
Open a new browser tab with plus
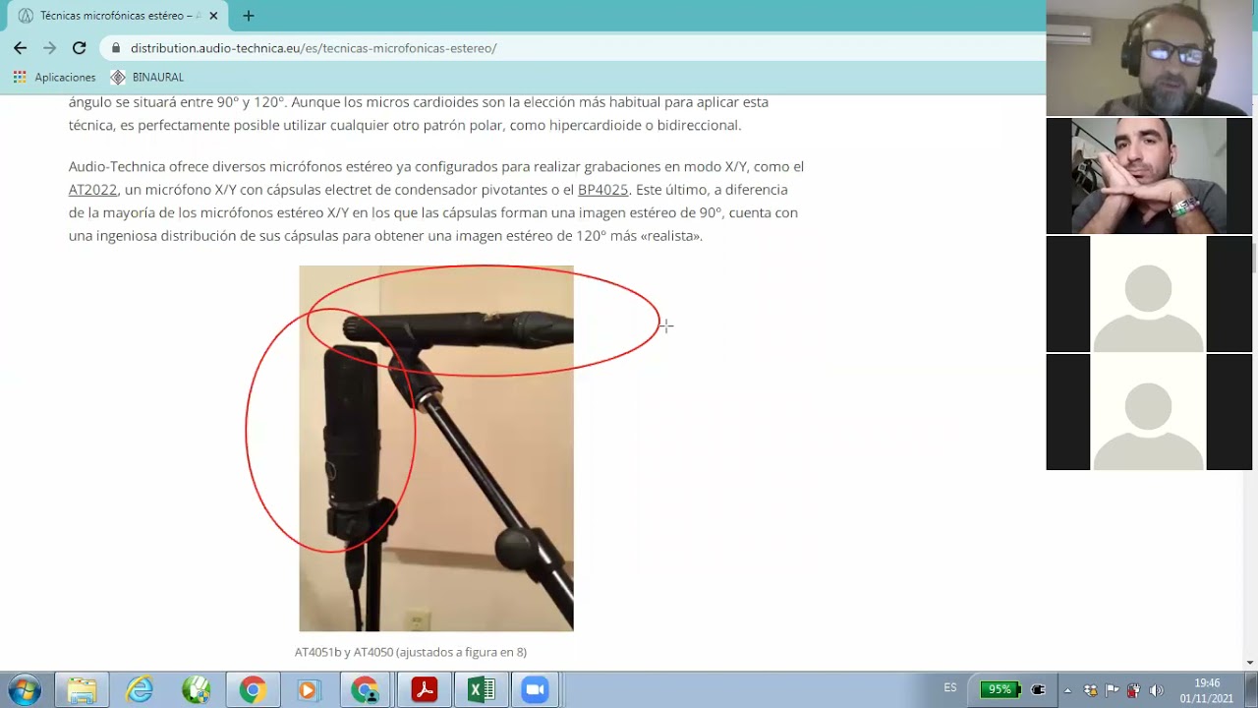(248, 16)
